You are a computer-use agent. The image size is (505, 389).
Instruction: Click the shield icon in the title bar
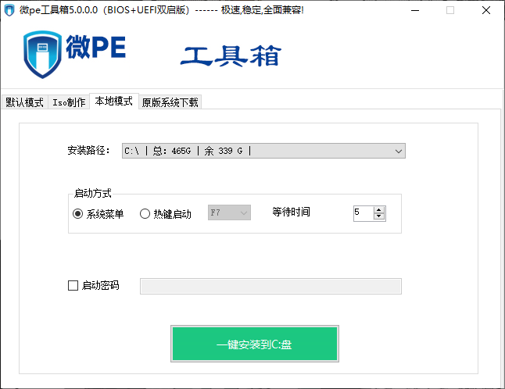pos(9,10)
